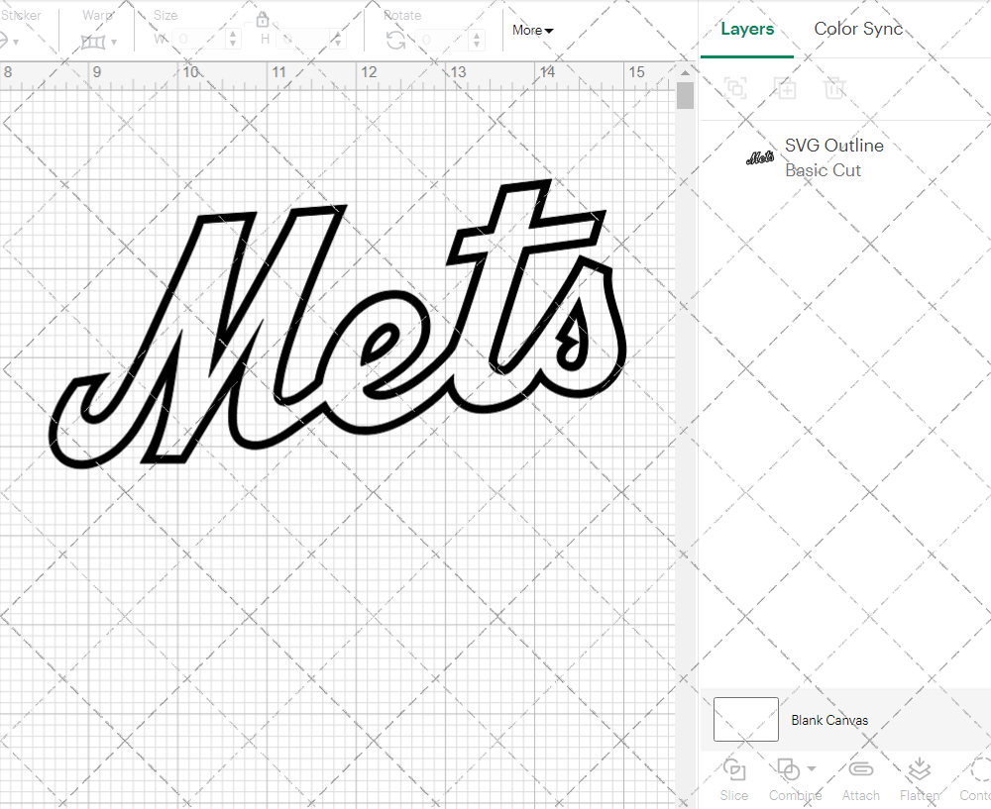991x809 pixels.
Task: Click the Flatten tool
Action: click(x=919, y=781)
